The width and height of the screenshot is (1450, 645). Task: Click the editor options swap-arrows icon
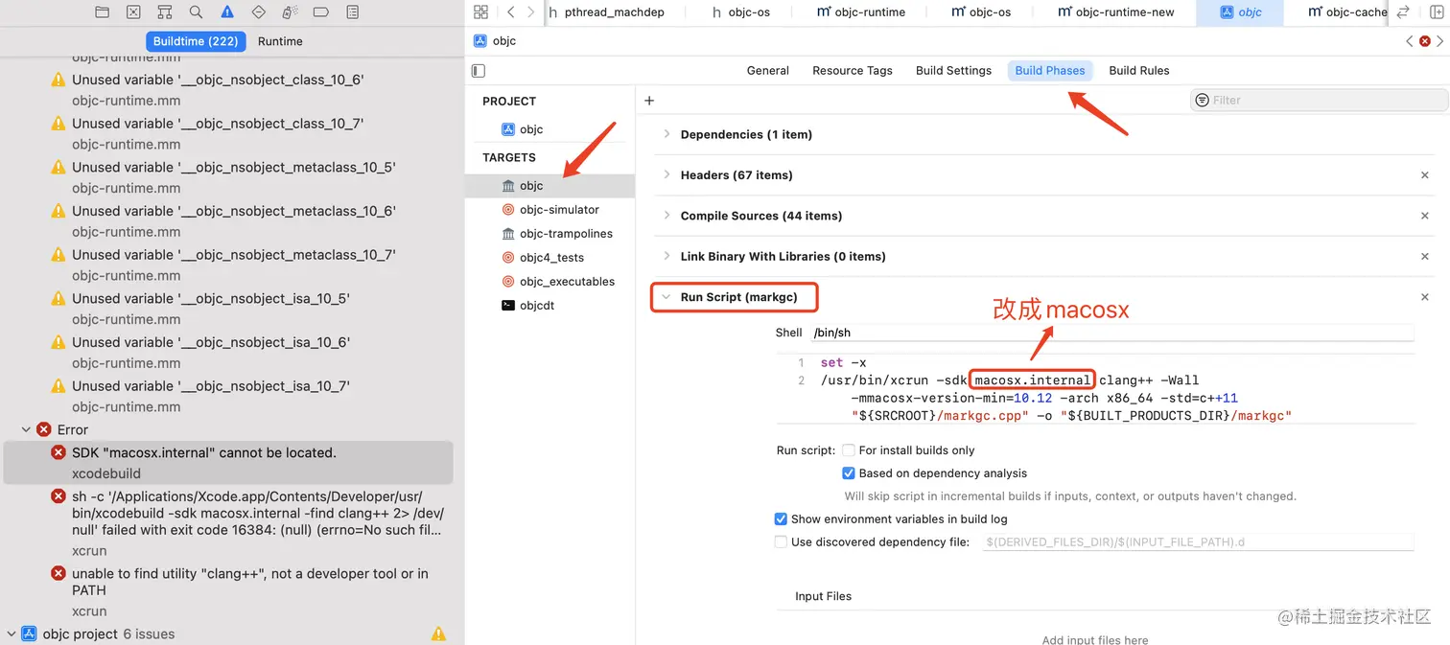point(1403,12)
